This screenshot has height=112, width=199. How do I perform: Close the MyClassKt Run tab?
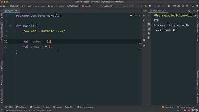(165, 11)
